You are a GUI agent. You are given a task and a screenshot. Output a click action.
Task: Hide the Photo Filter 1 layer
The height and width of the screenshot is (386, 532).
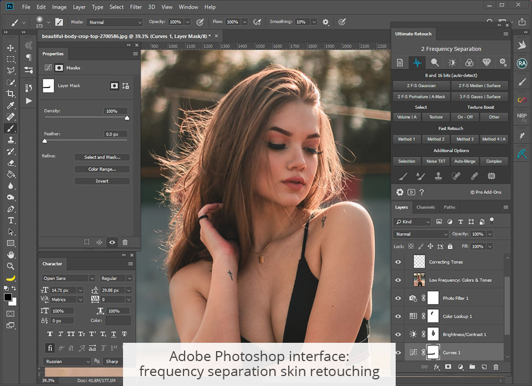tap(398, 298)
